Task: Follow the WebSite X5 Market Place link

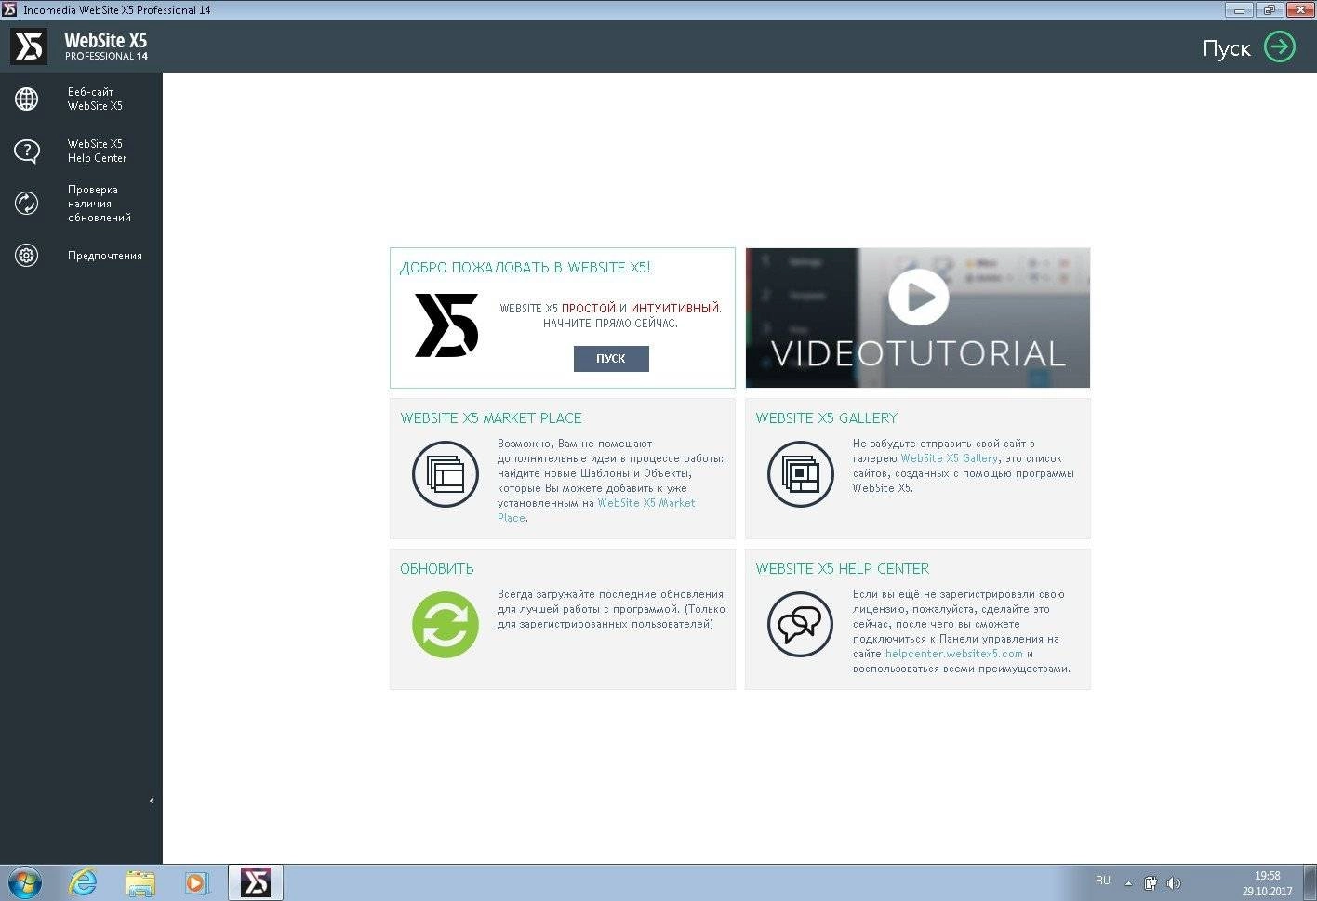Action: coord(596,510)
